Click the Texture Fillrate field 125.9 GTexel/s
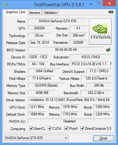Screen dimensions: 118x145 coord(96,78)
